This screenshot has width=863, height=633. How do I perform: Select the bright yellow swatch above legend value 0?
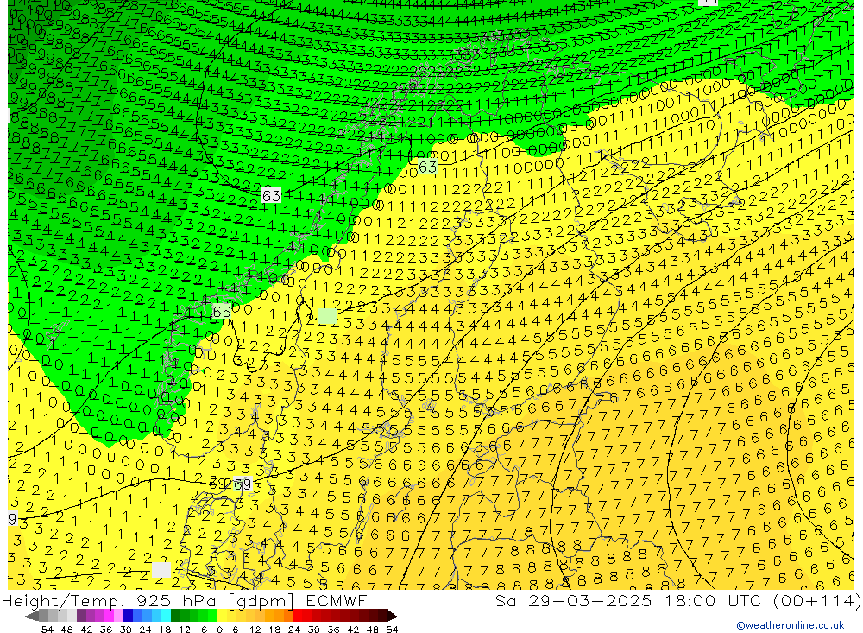[223, 616]
